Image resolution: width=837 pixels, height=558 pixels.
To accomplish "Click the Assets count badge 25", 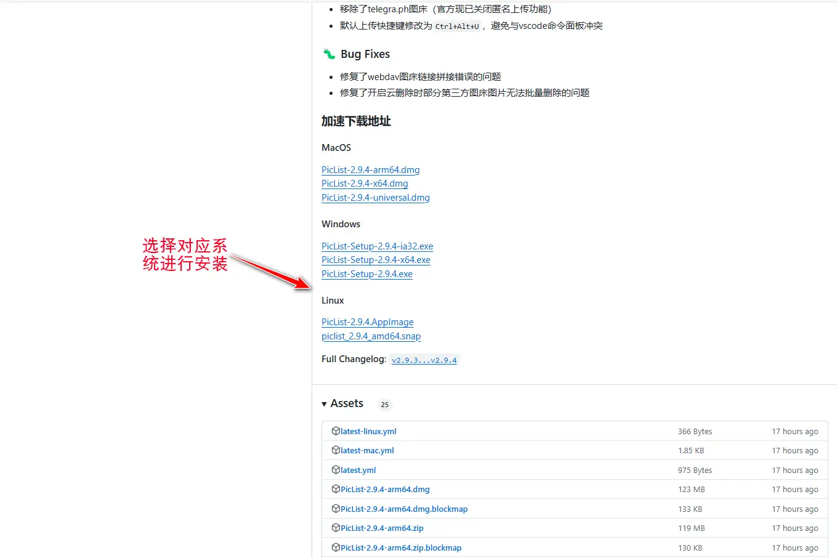I will click(384, 405).
